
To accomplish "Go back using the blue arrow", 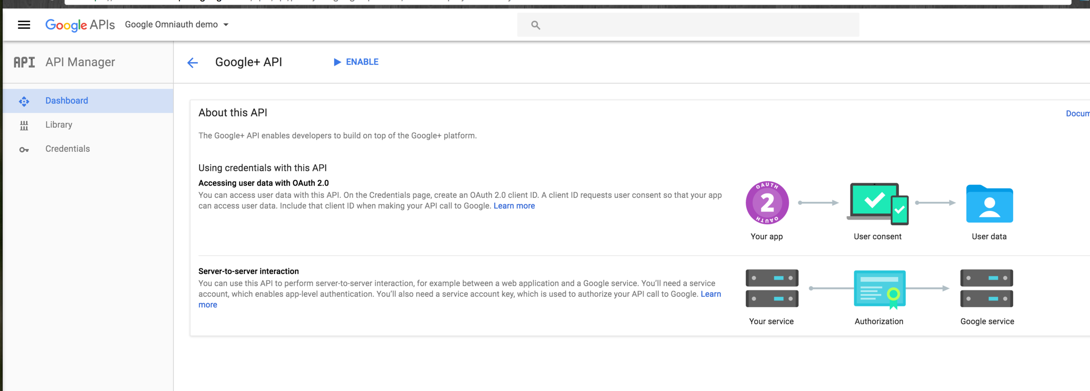I will pos(192,63).
